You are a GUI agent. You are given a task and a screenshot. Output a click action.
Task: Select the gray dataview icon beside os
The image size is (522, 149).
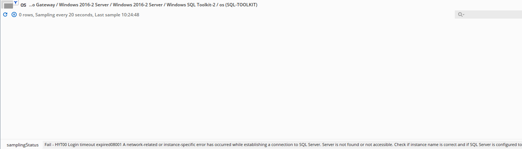9,6
